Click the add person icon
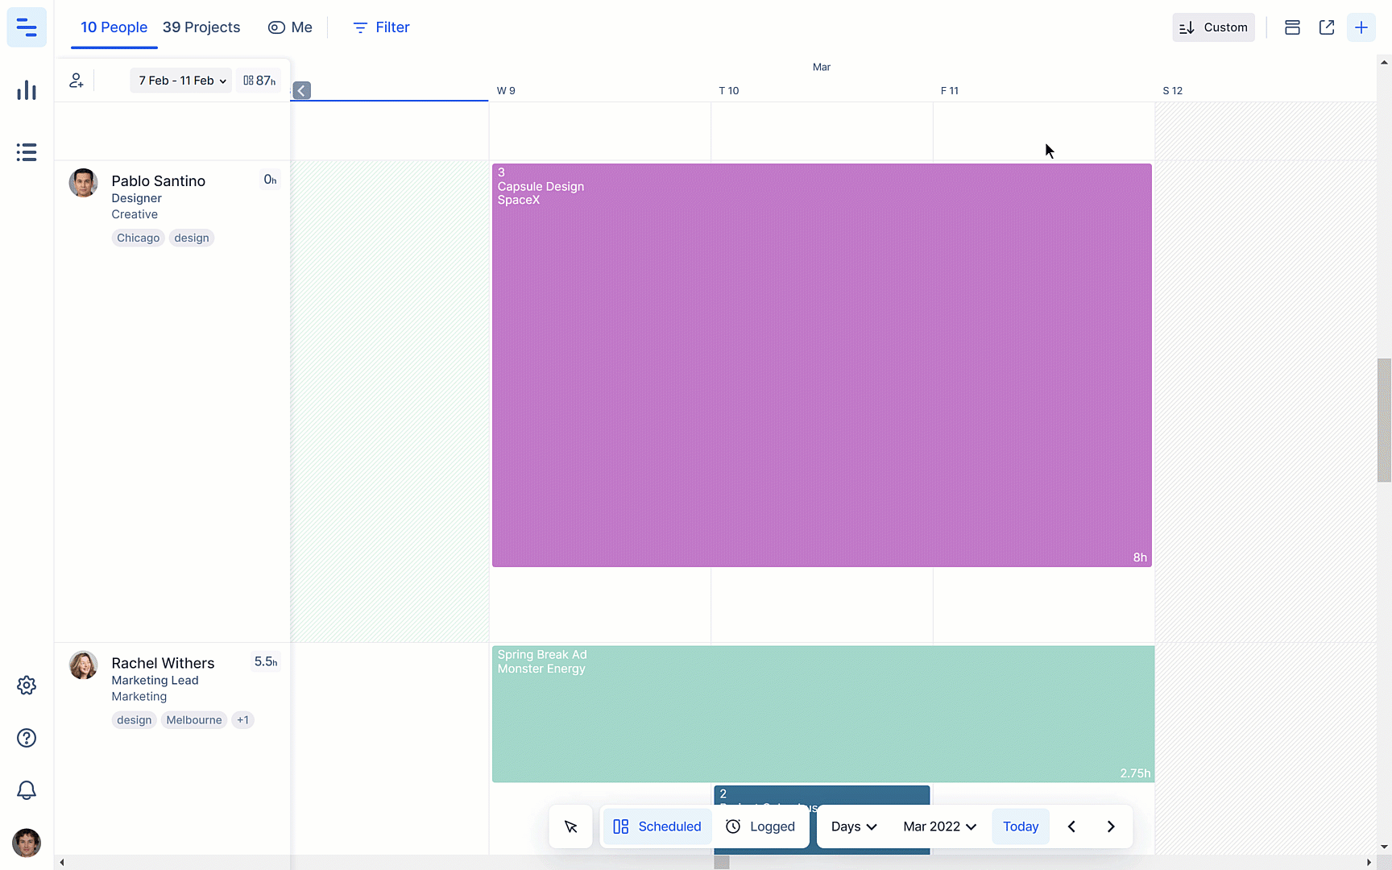The width and height of the screenshot is (1392, 870). click(x=77, y=80)
